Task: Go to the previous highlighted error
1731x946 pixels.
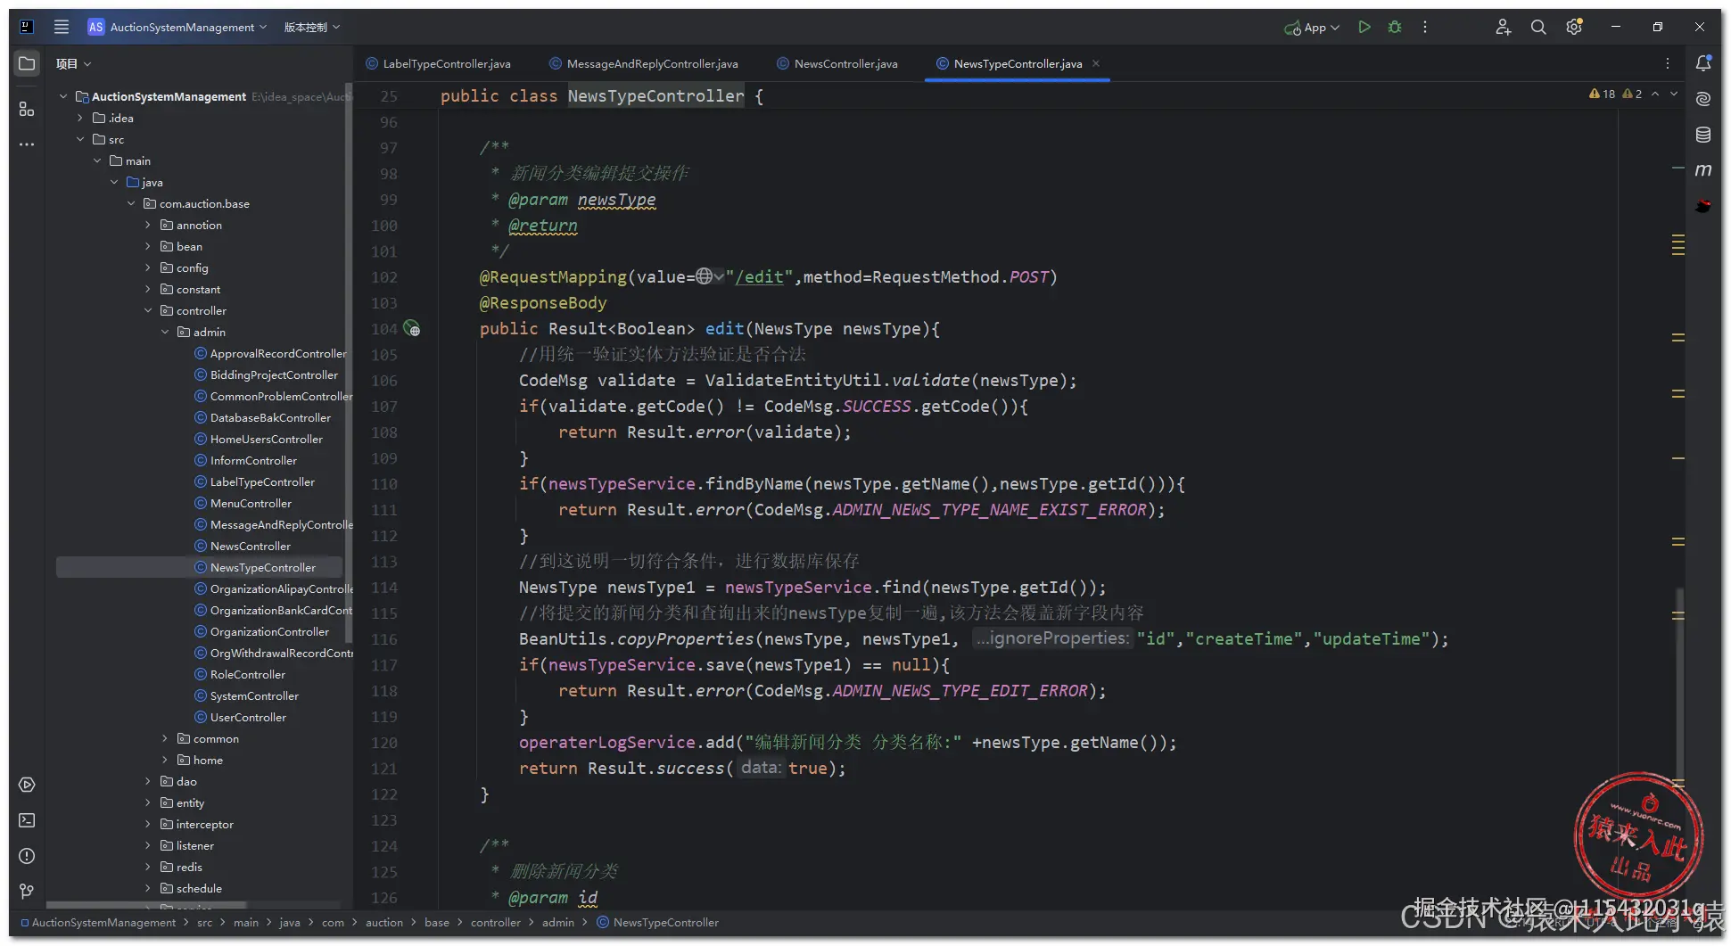Action: (x=1655, y=94)
